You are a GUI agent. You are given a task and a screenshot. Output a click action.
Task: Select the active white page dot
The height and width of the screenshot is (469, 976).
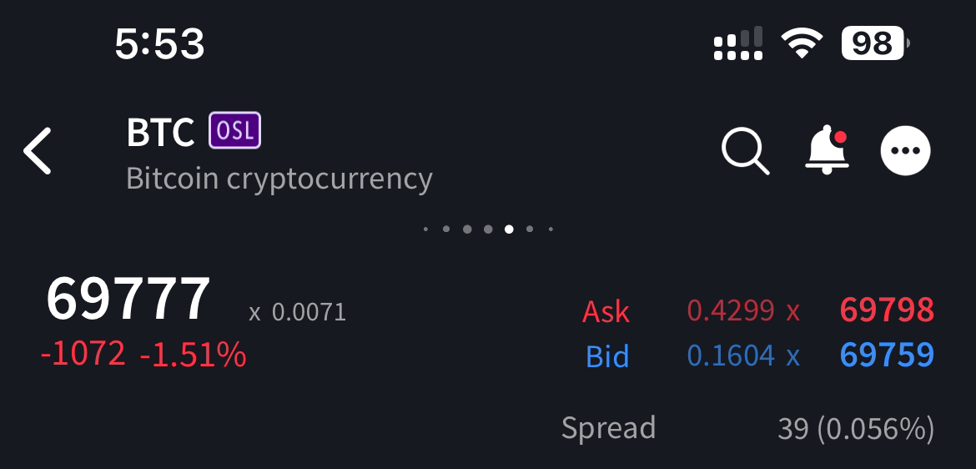click(509, 229)
